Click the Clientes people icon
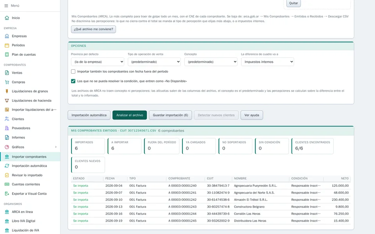This screenshot has height=234, width=375. click(7, 119)
